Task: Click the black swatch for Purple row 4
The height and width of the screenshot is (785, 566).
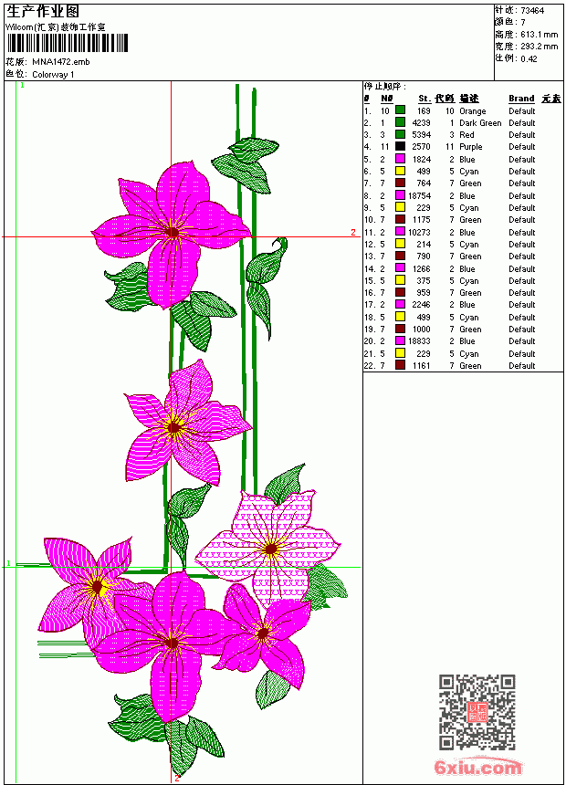Action: point(400,146)
